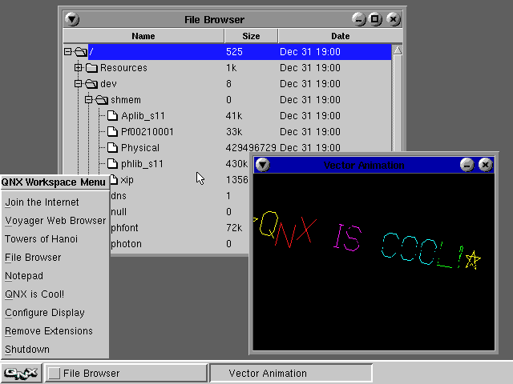Image resolution: width=513 pixels, height=384 pixels.
Task: Click the Pf00210001 file icon
Action: [x=112, y=131]
